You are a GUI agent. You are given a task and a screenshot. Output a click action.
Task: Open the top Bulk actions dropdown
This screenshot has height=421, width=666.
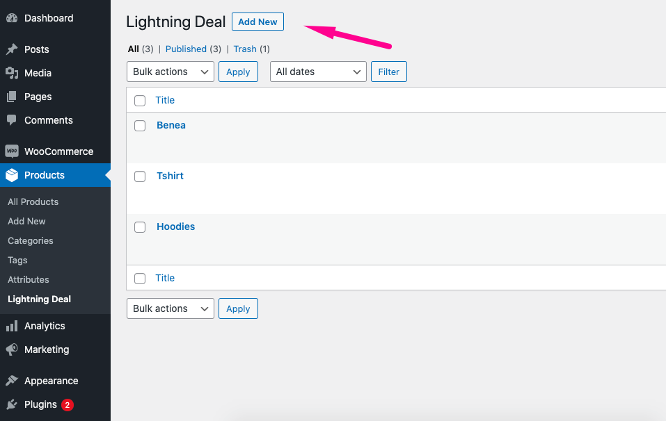tap(170, 72)
